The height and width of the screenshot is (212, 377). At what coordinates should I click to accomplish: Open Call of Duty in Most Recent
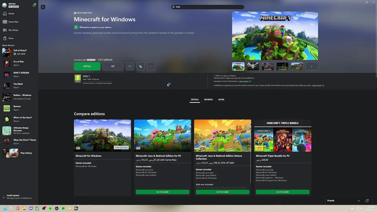click(x=19, y=52)
